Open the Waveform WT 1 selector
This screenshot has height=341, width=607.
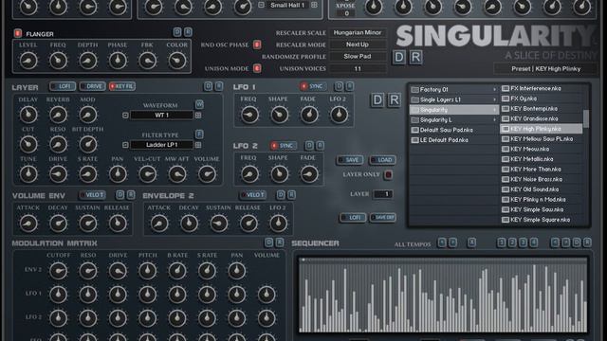pyautogui.click(x=161, y=116)
